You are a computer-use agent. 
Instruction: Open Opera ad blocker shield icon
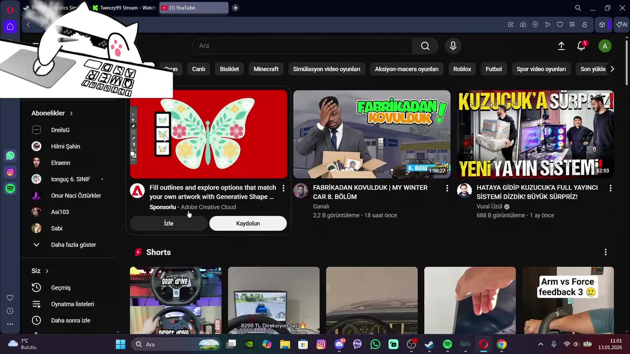click(535, 25)
